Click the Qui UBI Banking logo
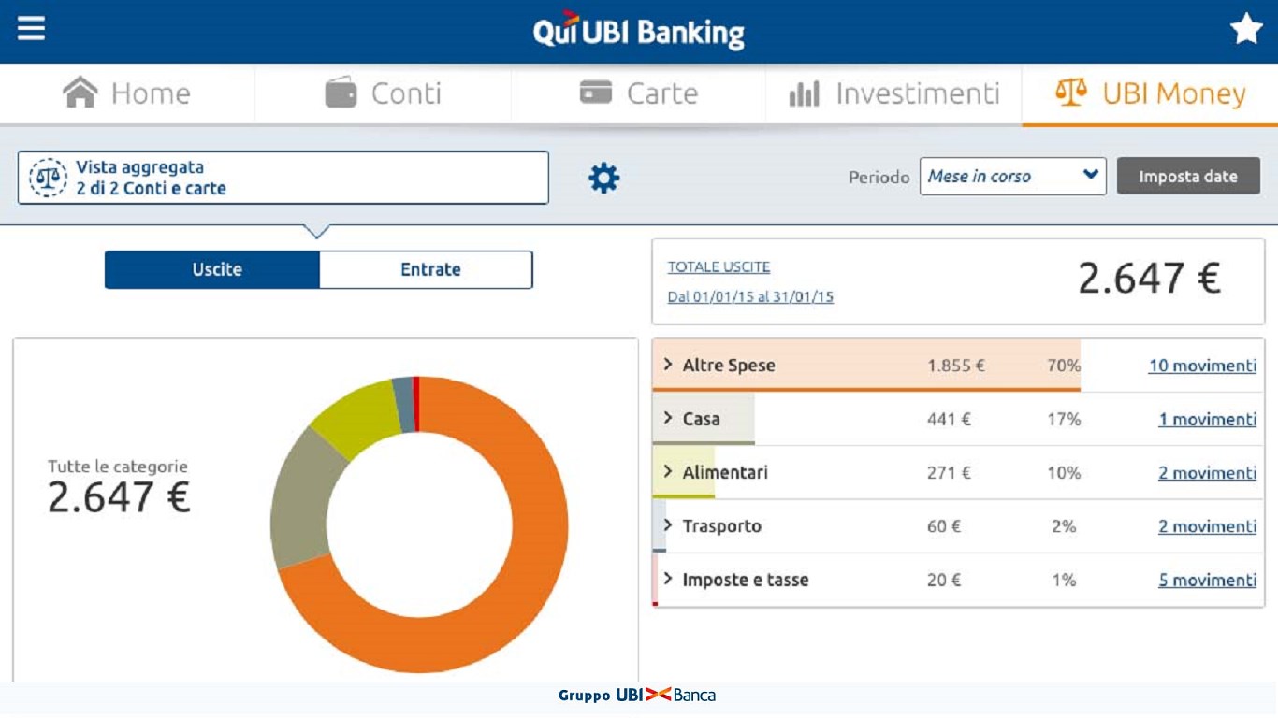 point(639,31)
